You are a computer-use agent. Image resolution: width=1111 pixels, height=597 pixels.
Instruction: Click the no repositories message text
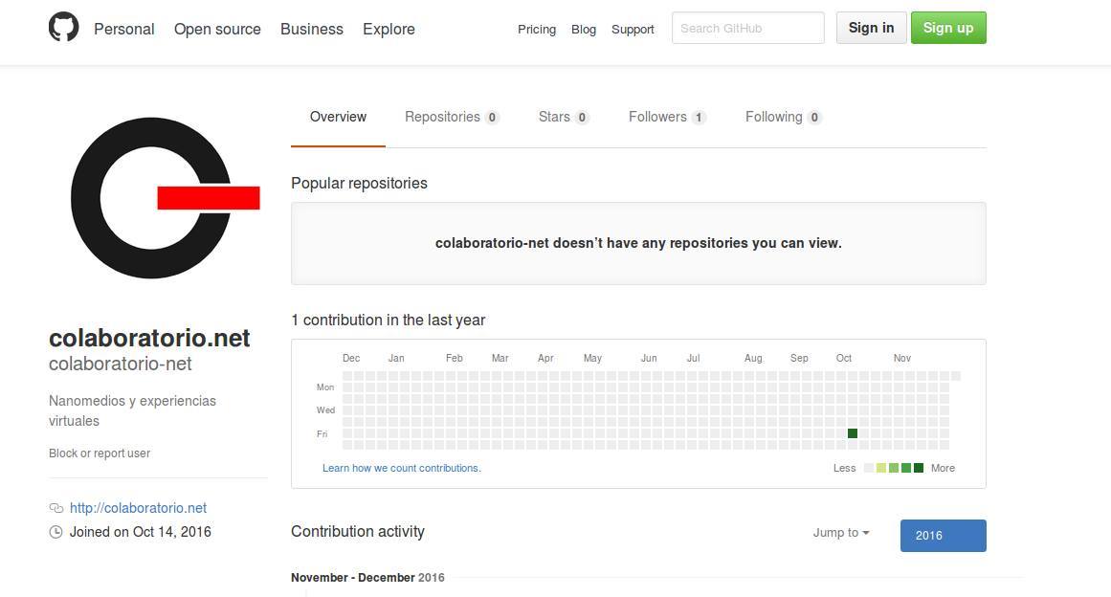coord(638,243)
